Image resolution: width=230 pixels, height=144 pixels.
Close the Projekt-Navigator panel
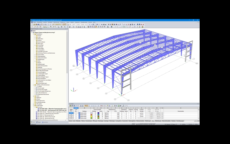point(67,29)
